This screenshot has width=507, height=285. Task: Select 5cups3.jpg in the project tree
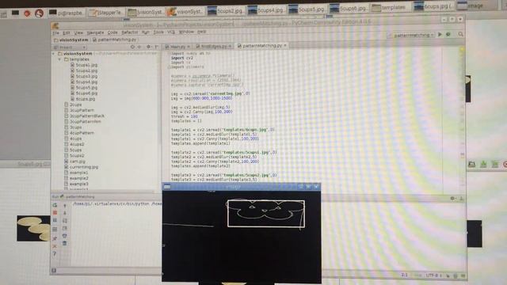pyautogui.click(x=84, y=76)
